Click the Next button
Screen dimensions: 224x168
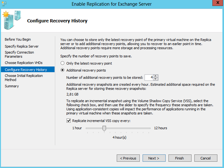tap(154, 158)
